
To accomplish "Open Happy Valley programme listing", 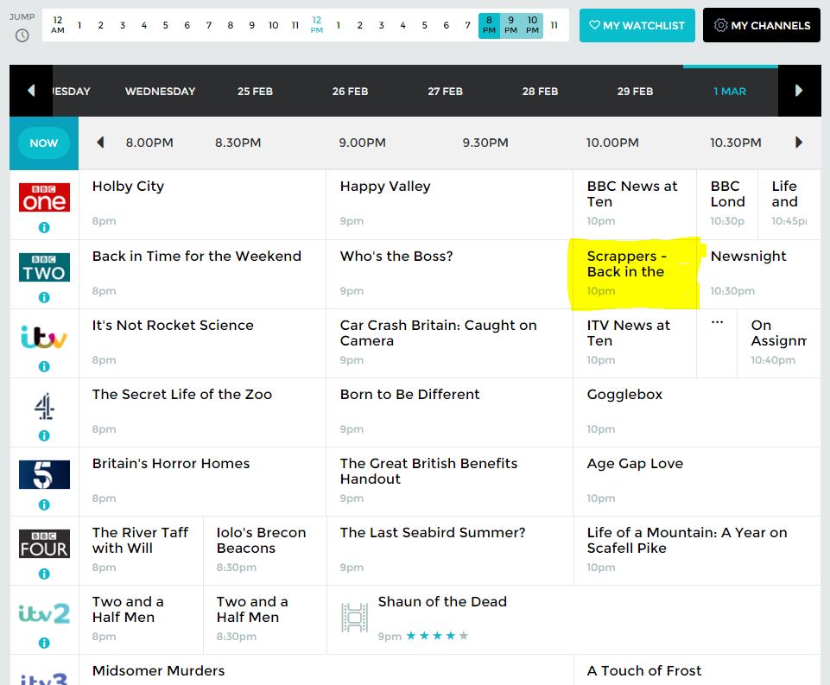I will [449, 205].
